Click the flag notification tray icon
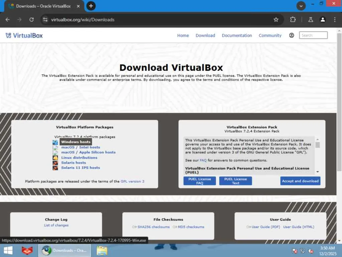 pos(295,251)
